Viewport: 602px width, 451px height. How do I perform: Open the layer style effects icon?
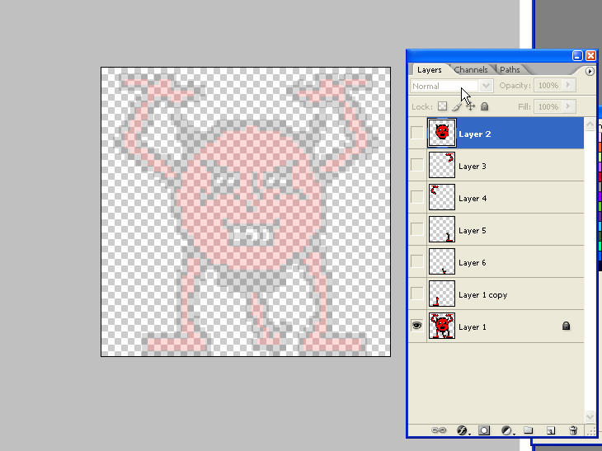pos(463,430)
